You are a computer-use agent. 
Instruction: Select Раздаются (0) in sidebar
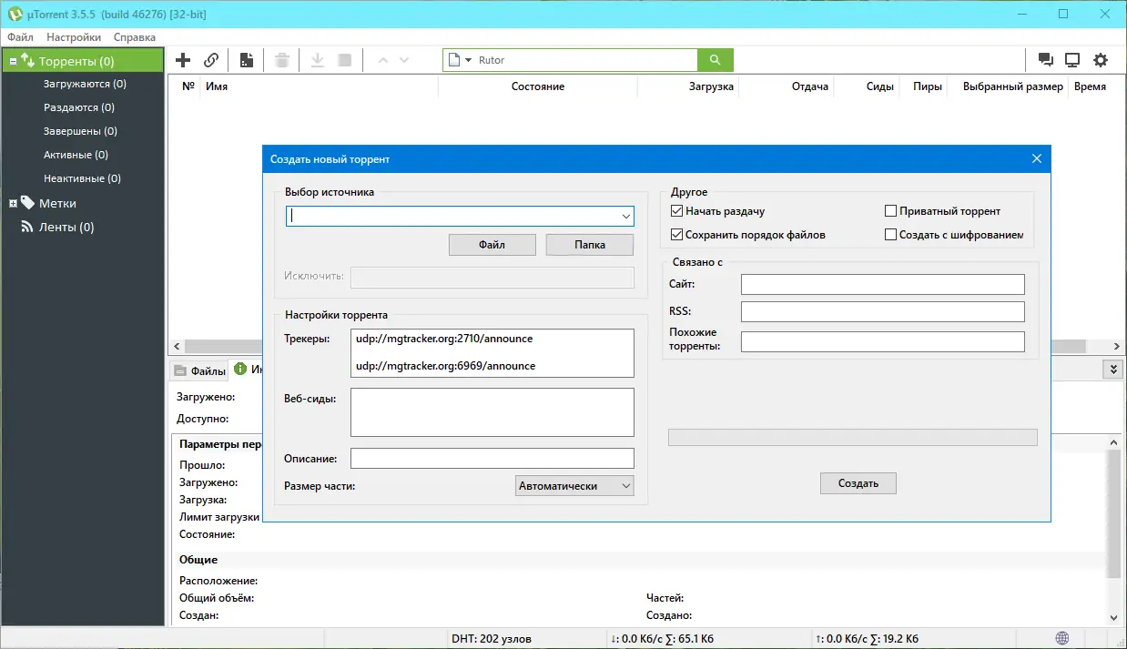[78, 107]
